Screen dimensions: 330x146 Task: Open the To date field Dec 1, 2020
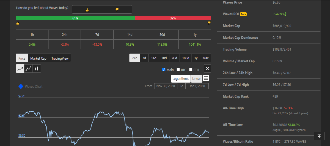[x=197, y=86]
